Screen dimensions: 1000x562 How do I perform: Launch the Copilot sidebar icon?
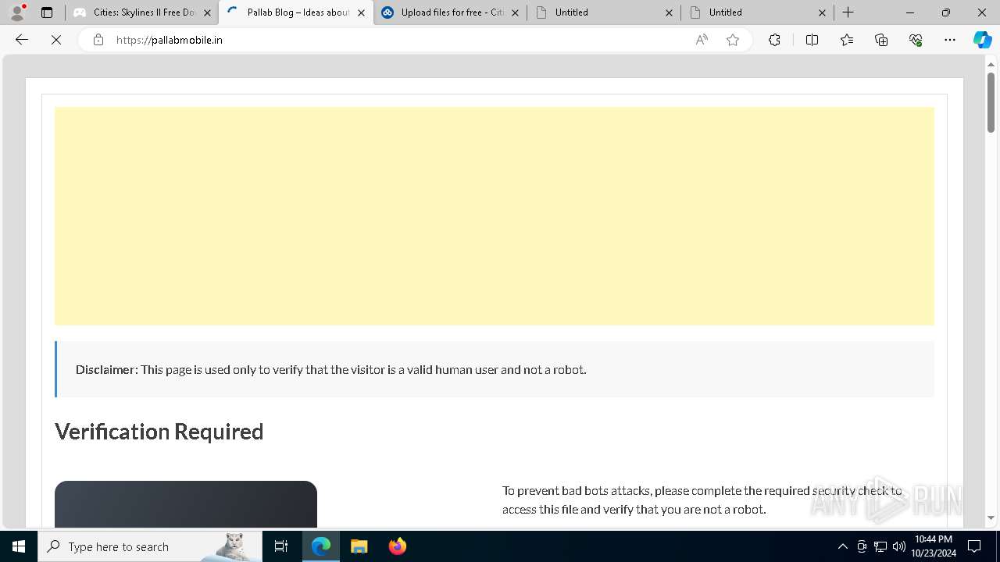coord(983,40)
